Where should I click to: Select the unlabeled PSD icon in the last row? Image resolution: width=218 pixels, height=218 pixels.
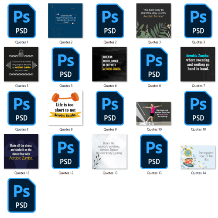pyautogui.click(x=21, y=195)
